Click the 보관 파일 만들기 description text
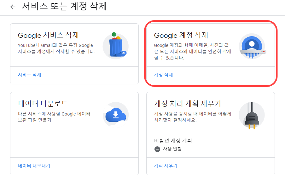The height and width of the screenshot is (181, 285). click(x=54, y=117)
